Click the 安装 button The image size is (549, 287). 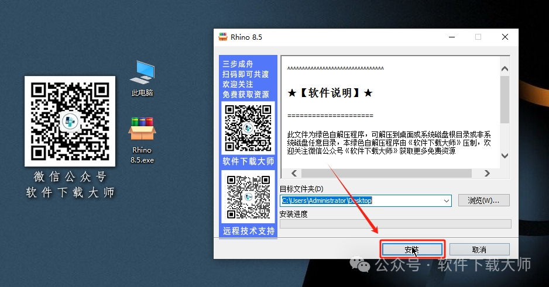[412, 250]
